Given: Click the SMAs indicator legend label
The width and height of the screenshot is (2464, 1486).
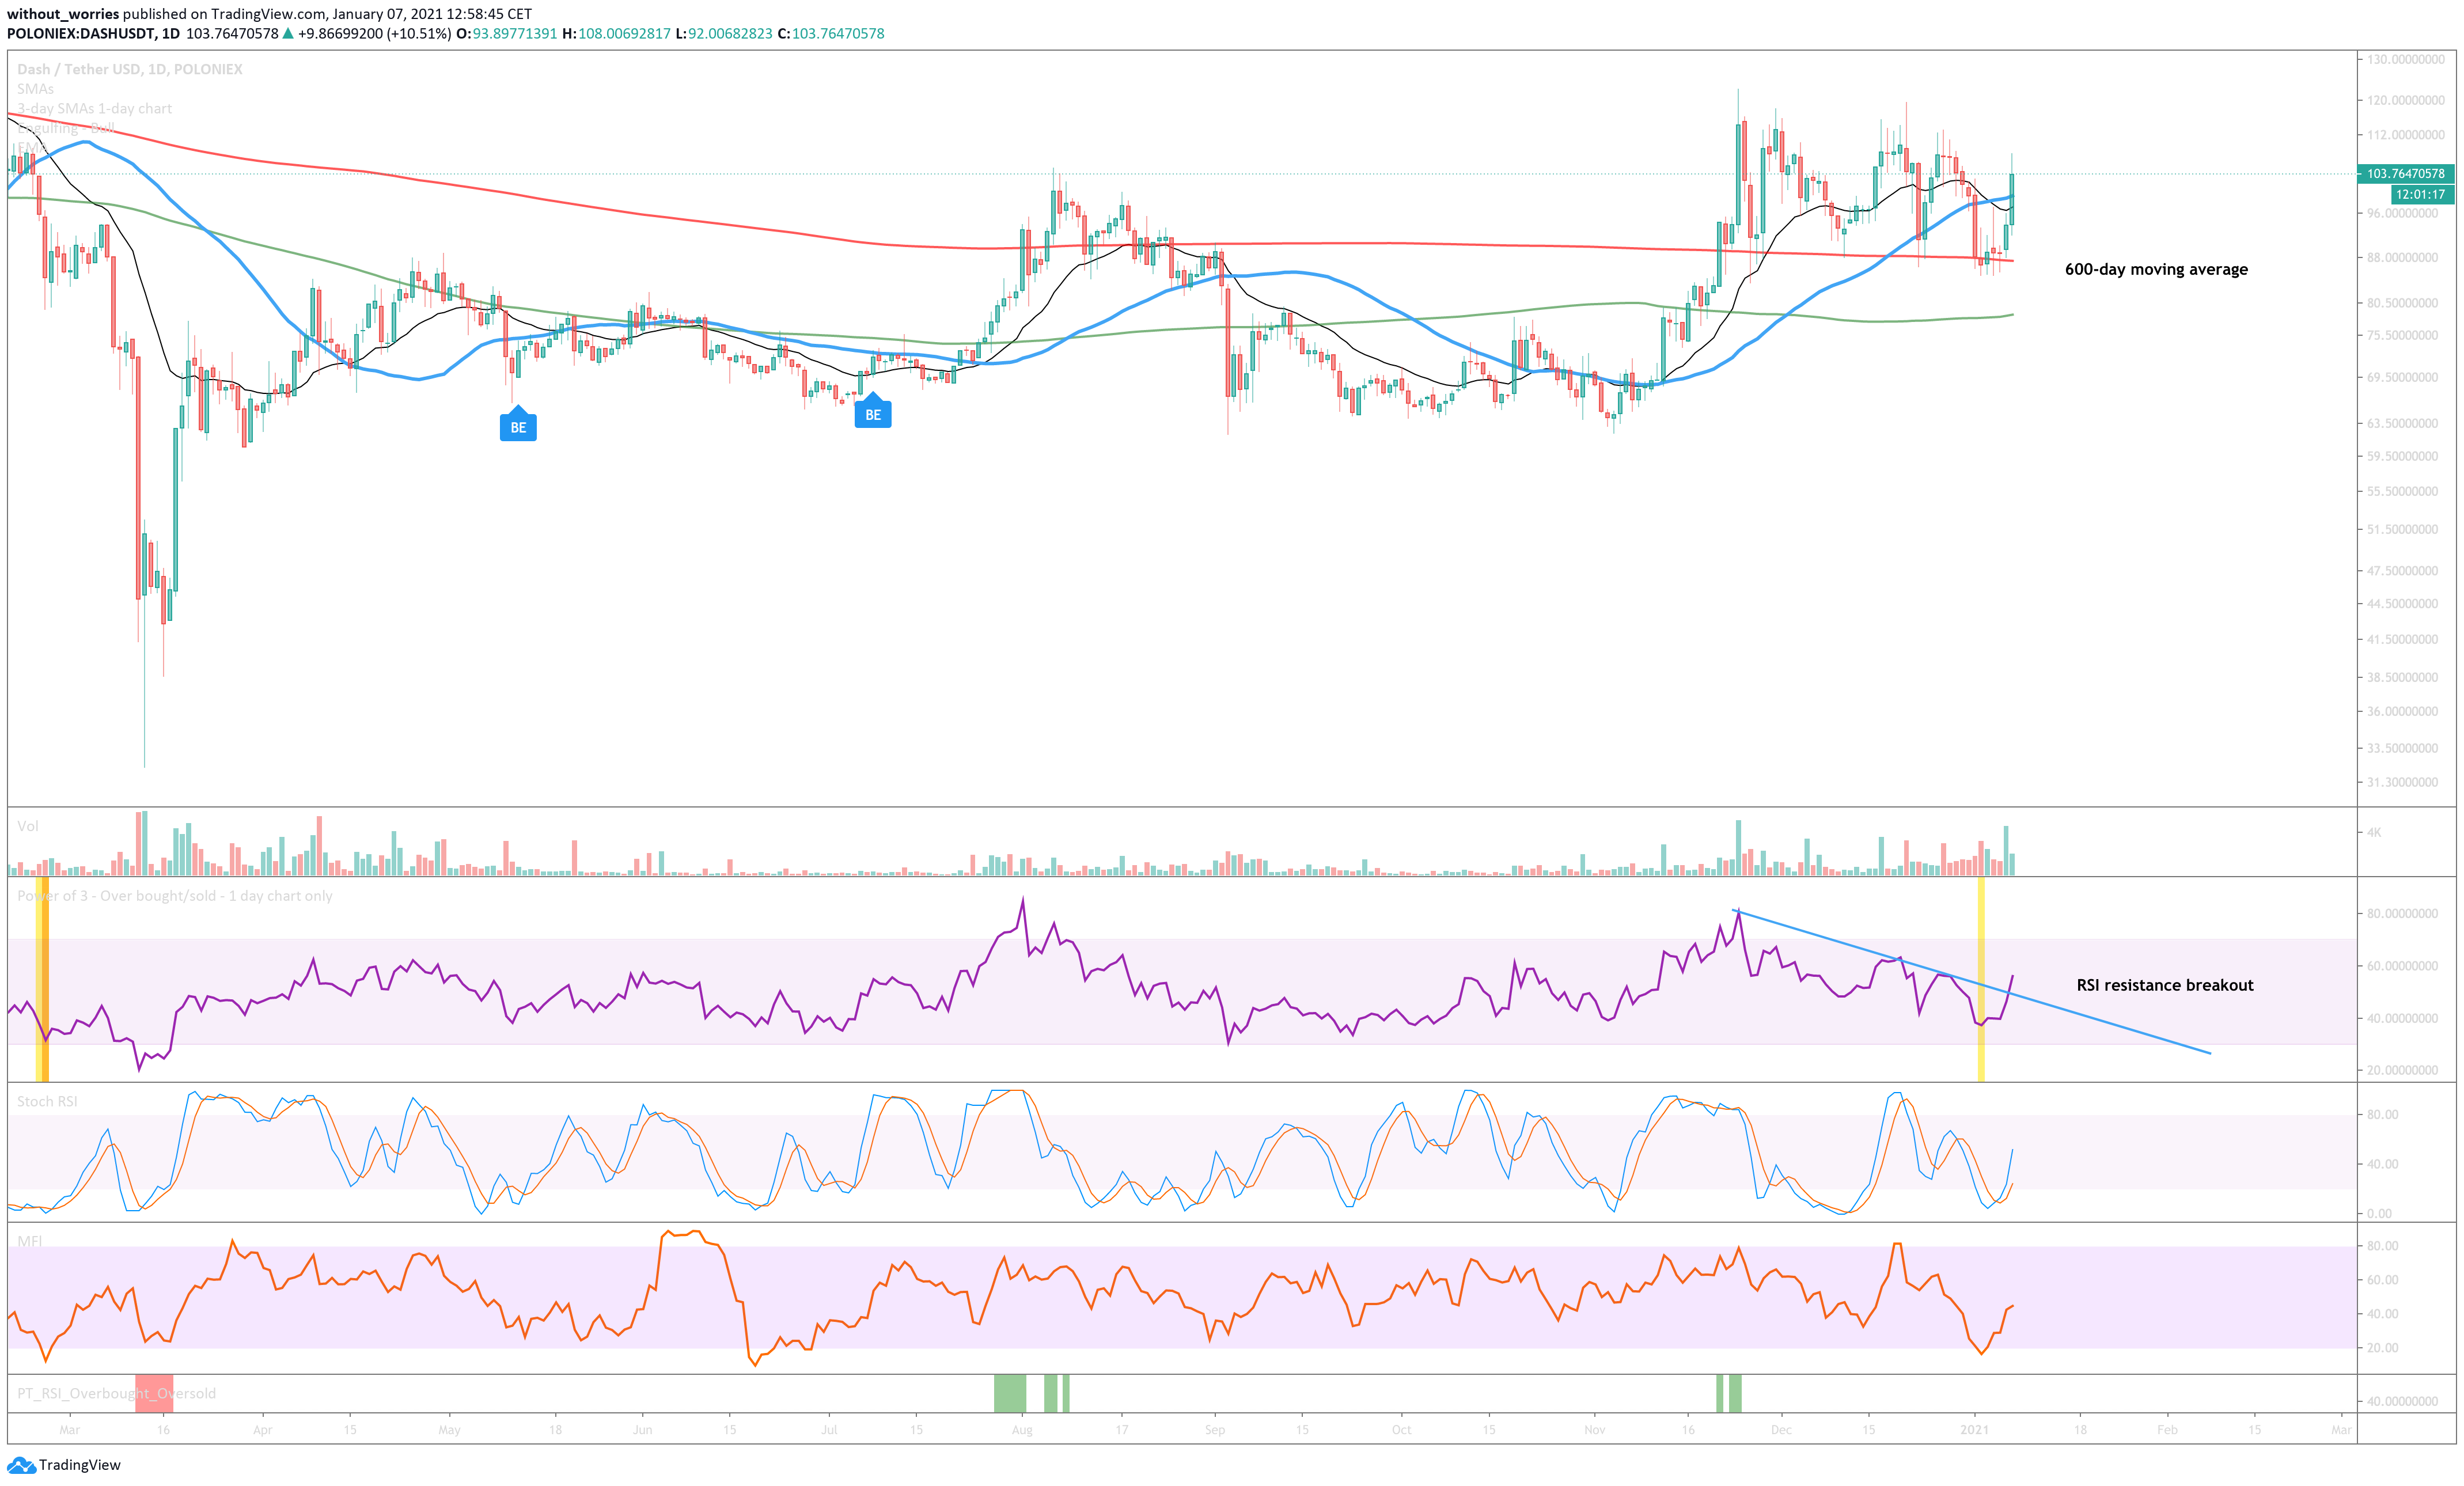Looking at the screenshot, I should pos(36,89).
